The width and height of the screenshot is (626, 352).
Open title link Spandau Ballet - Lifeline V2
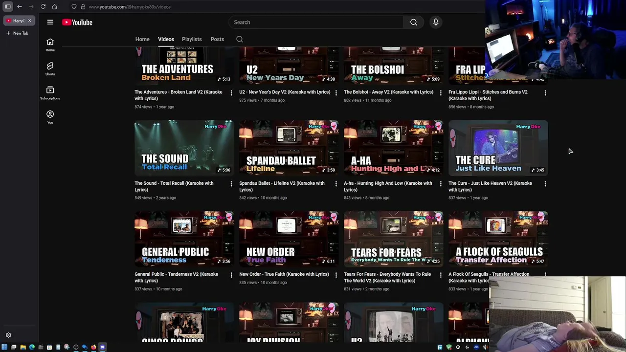click(x=282, y=186)
